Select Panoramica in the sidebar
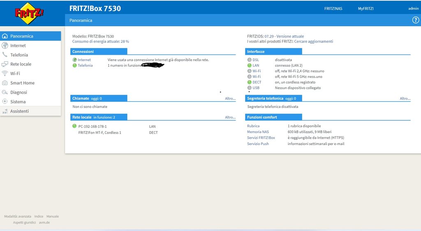Image resolution: width=421 pixels, height=231 pixels. (22, 36)
